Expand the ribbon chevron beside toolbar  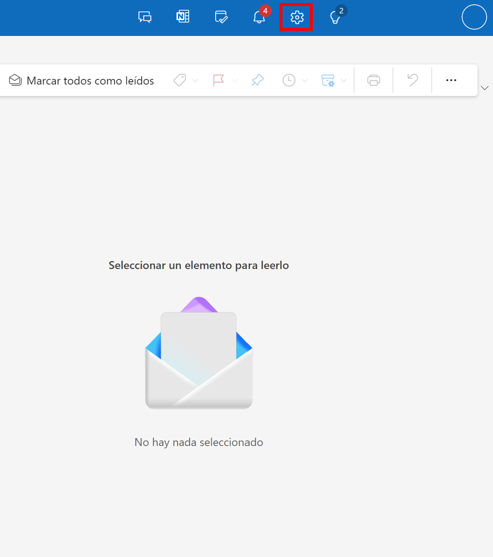pos(485,88)
